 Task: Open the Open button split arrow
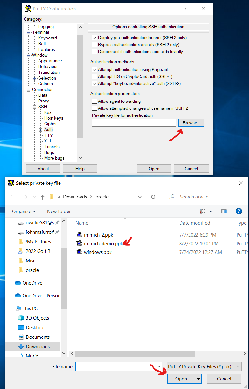click(199, 379)
